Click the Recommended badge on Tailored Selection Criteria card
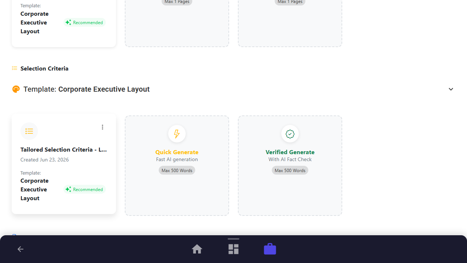 point(84,190)
